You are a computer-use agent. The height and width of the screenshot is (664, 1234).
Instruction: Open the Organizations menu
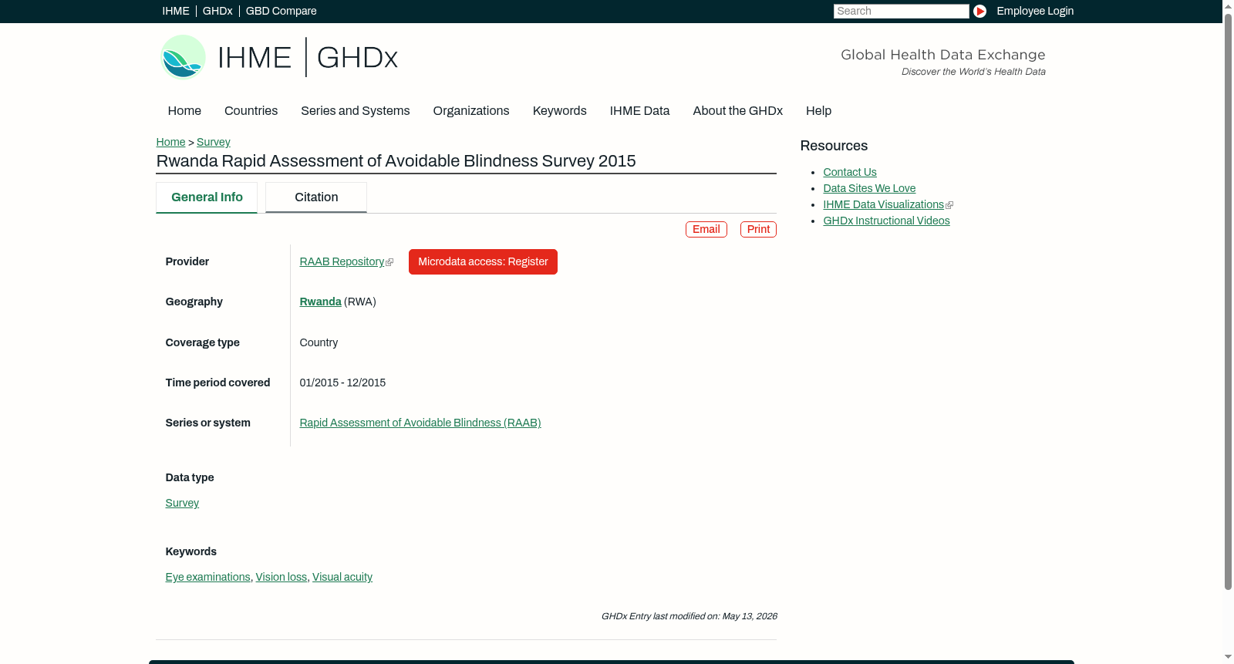471,110
